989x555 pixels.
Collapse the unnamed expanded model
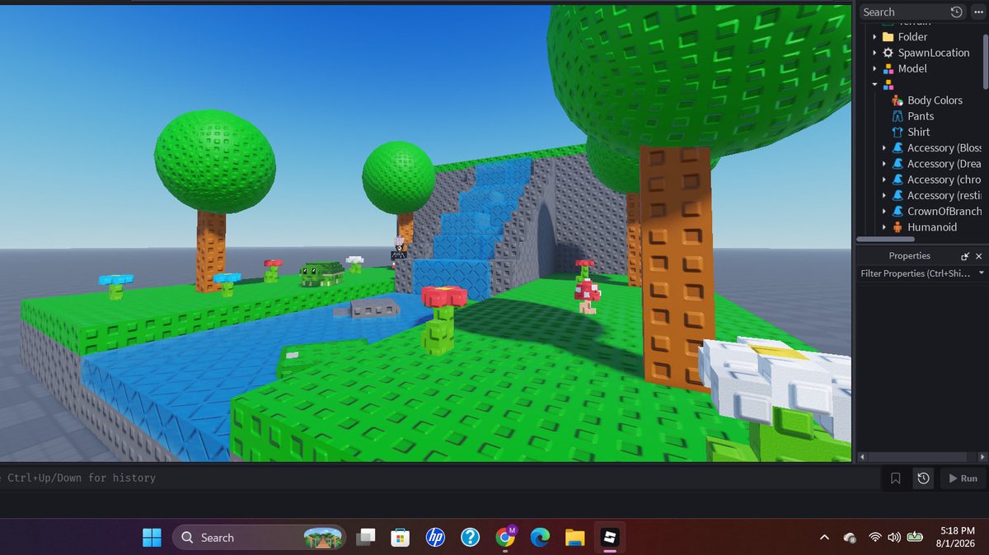click(x=874, y=84)
